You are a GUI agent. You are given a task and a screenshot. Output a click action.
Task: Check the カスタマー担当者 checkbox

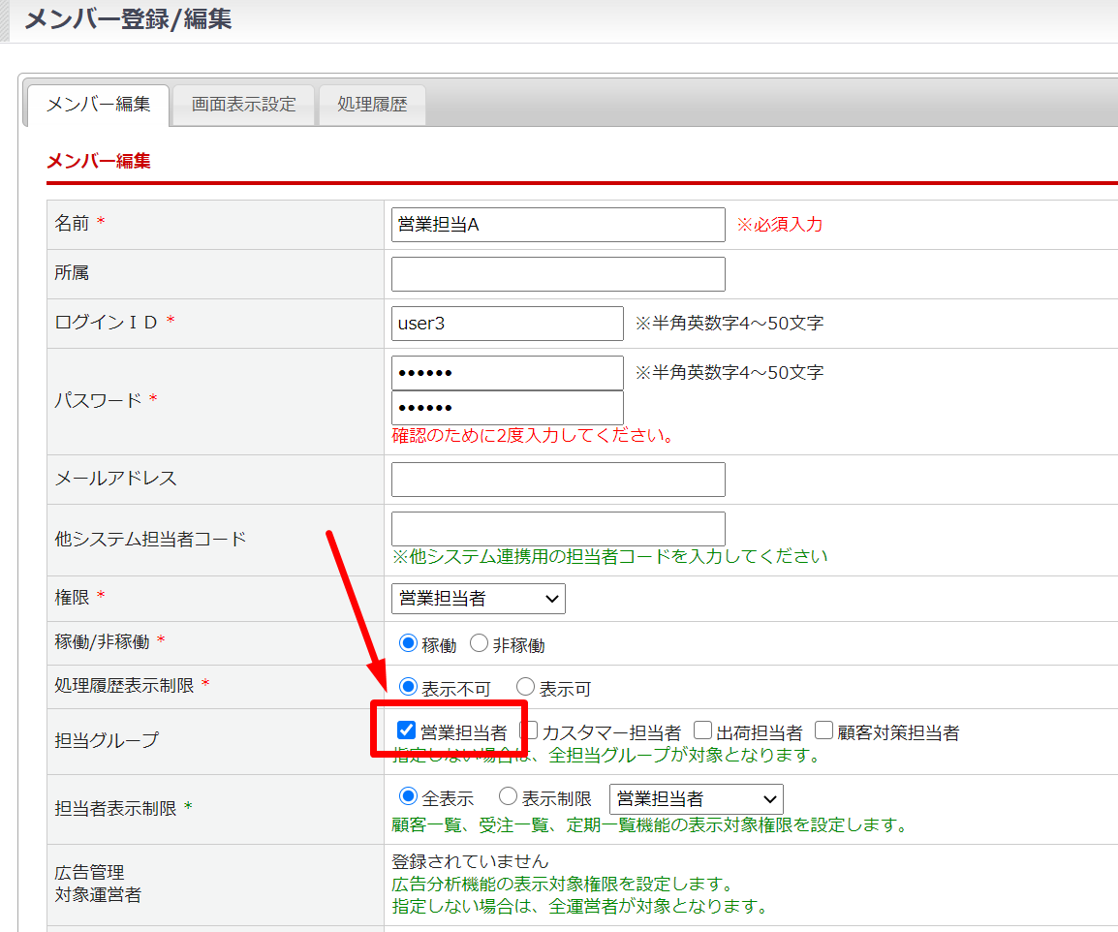[x=529, y=730]
